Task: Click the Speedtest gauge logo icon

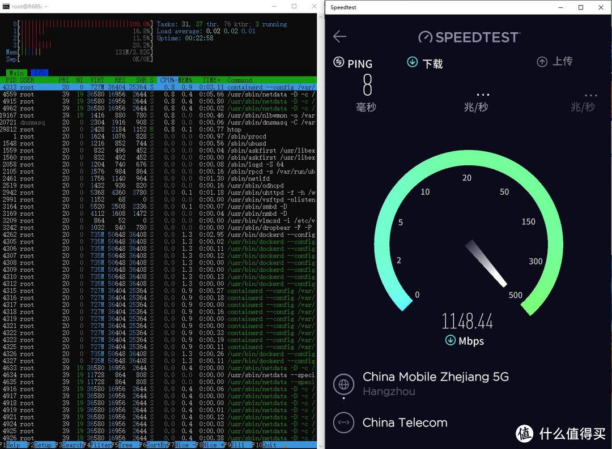Action: (x=426, y=37)
